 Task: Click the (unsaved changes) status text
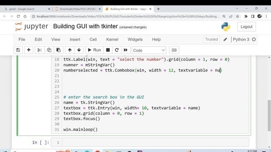[133, 27]
